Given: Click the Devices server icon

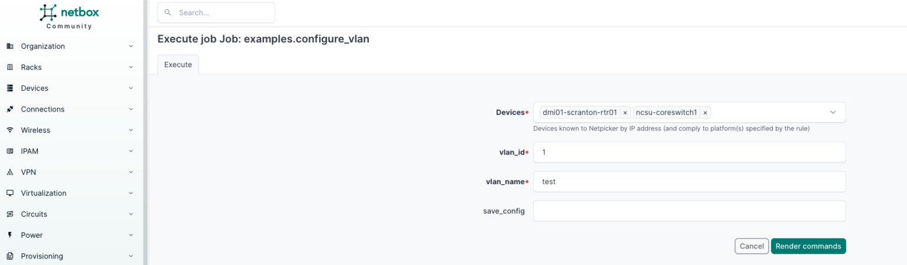Looking at the screenshot, I should (9, 88).
